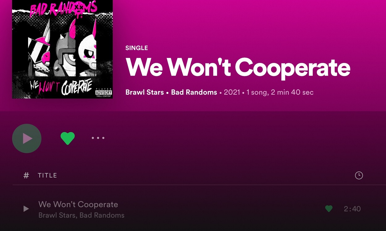Remove the track from liked songs via the small heart
Screen dimensions: 386x231
329,209
